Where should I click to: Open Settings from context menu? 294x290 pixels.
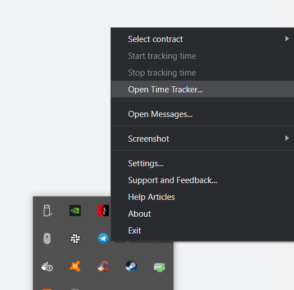pos(203,163)
